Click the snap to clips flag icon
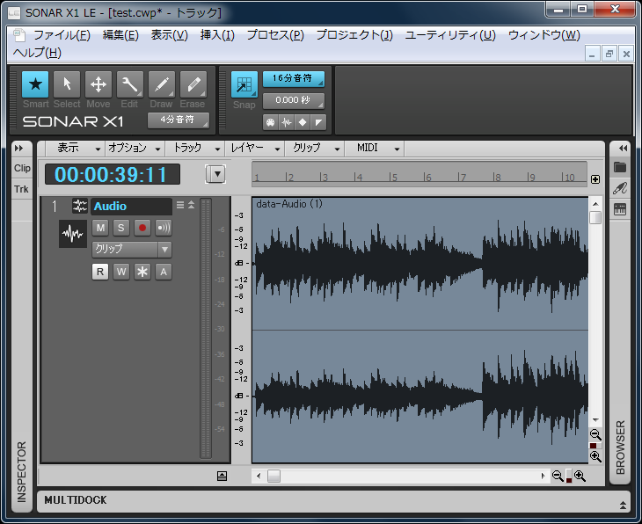This screenshot has width=642, height=524. click(318, 122)
